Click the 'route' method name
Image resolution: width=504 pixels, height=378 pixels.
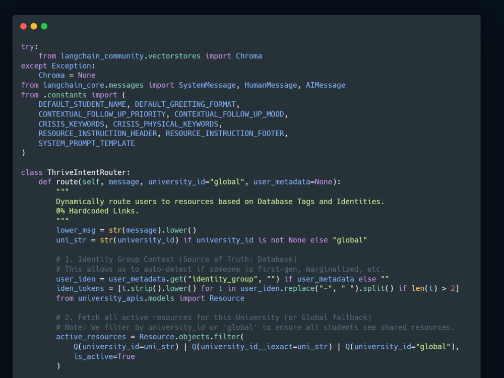pos(67,182)
